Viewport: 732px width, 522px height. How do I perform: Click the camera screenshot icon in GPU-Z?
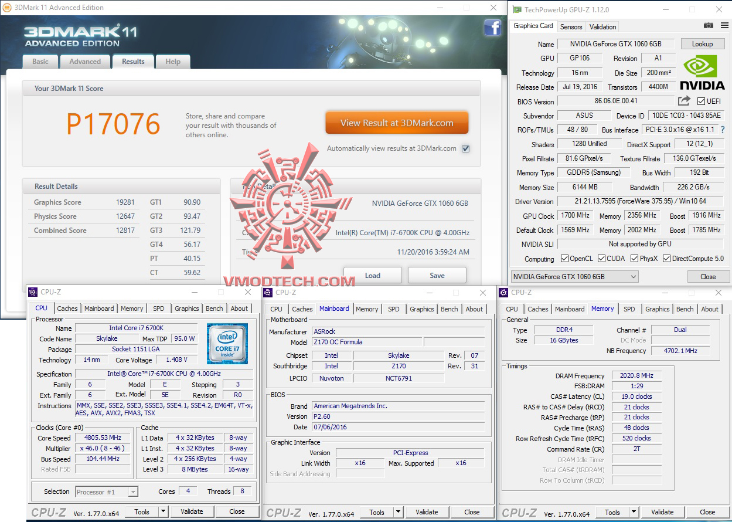click(709, 26)
